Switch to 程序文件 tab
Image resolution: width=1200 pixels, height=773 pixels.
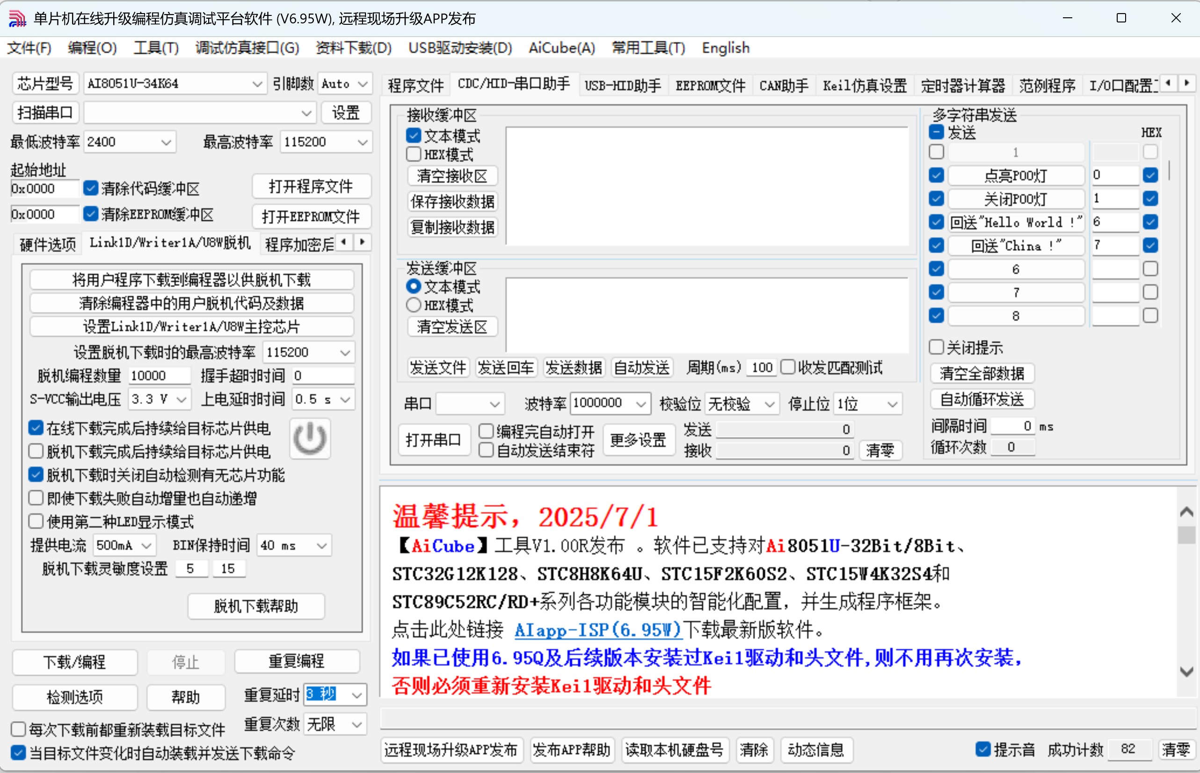(416, 85)
